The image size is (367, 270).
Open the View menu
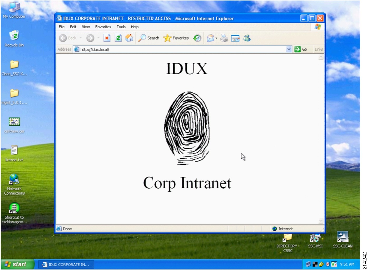pyautogui.click(x=86, y=27)
